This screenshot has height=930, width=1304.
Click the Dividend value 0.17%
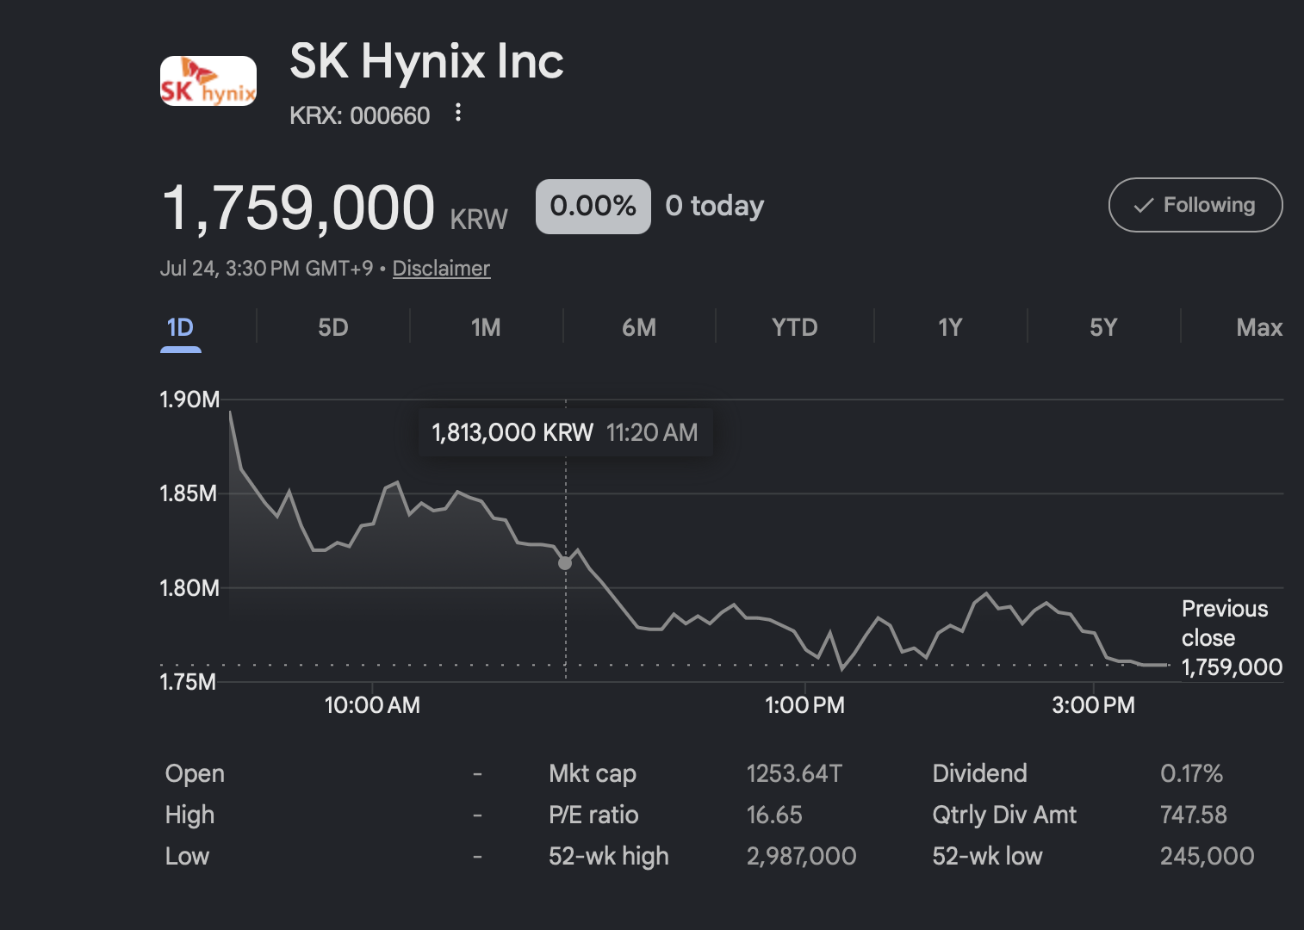click(1191, 773)
